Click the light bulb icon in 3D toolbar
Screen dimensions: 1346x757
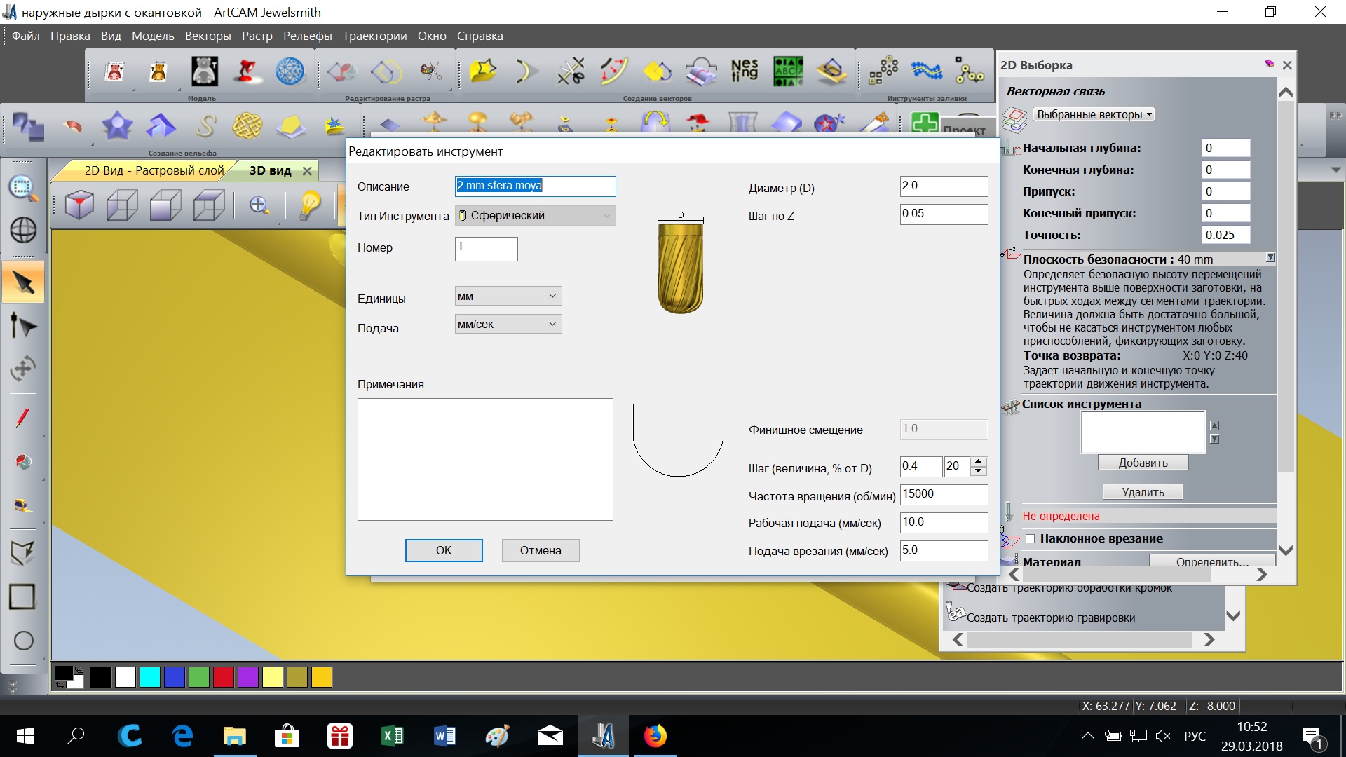click(309, 205)
